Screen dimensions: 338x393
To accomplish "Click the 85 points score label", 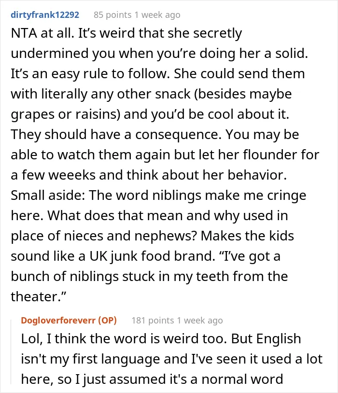I will (113, 15).
